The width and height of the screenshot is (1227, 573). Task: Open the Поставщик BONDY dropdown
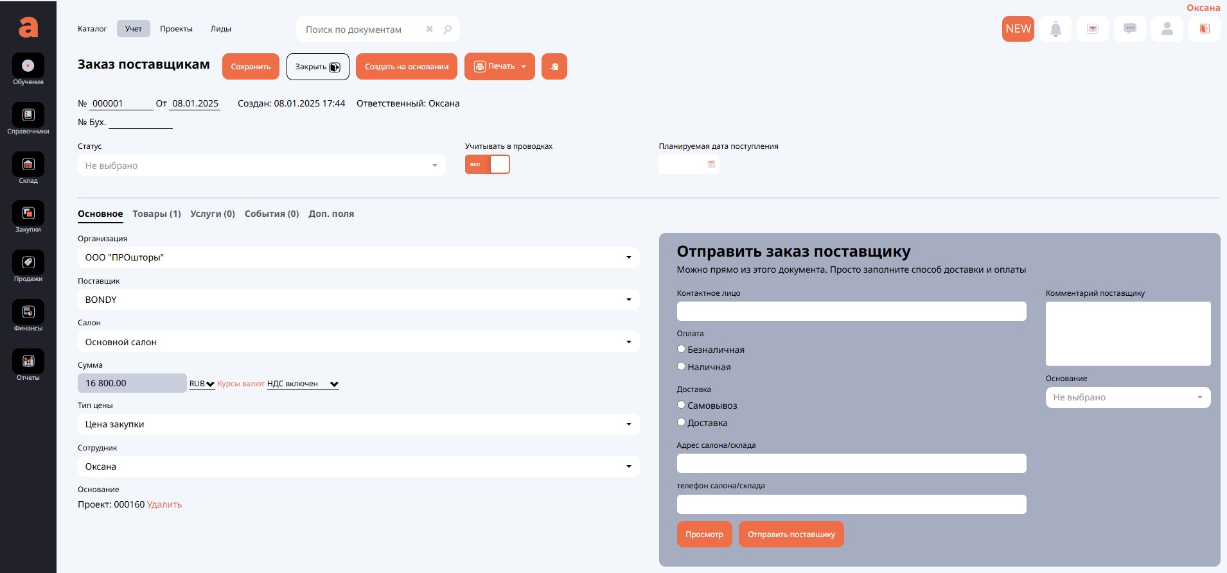coord(358,300)
